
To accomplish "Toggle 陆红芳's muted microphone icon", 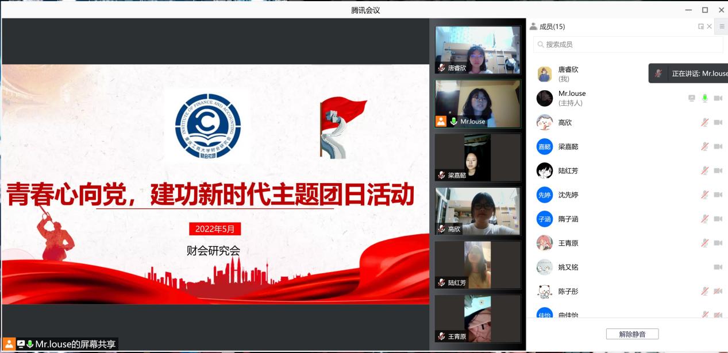I will coord(704,170).
